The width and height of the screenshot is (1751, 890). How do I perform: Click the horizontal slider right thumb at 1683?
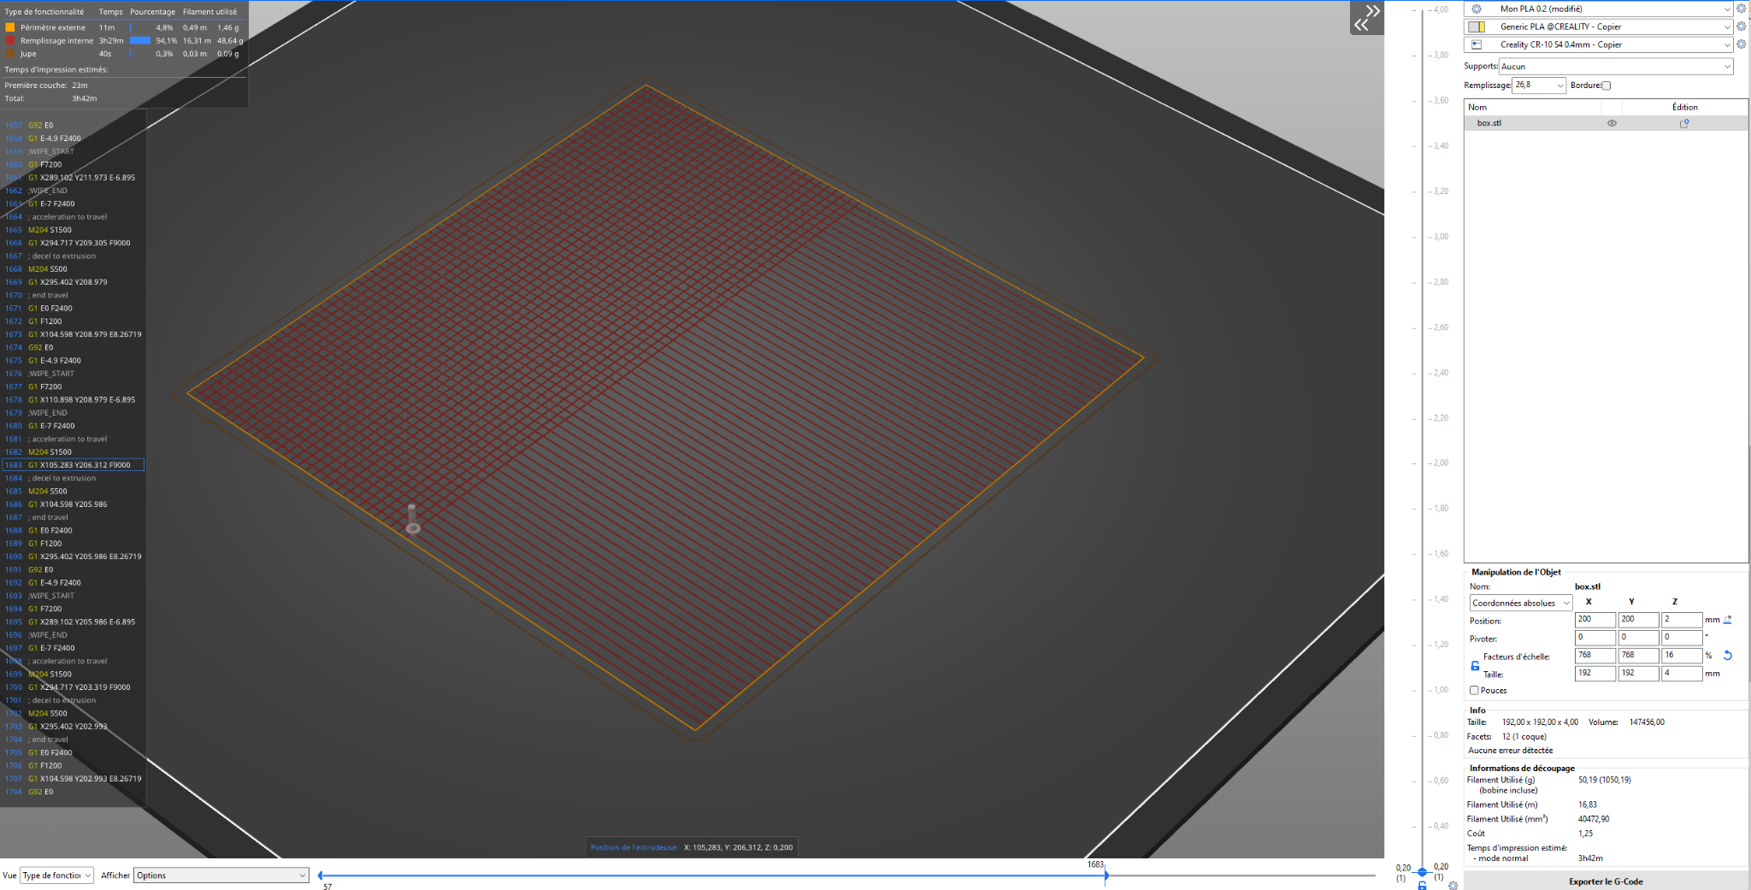coord(1105,875)
